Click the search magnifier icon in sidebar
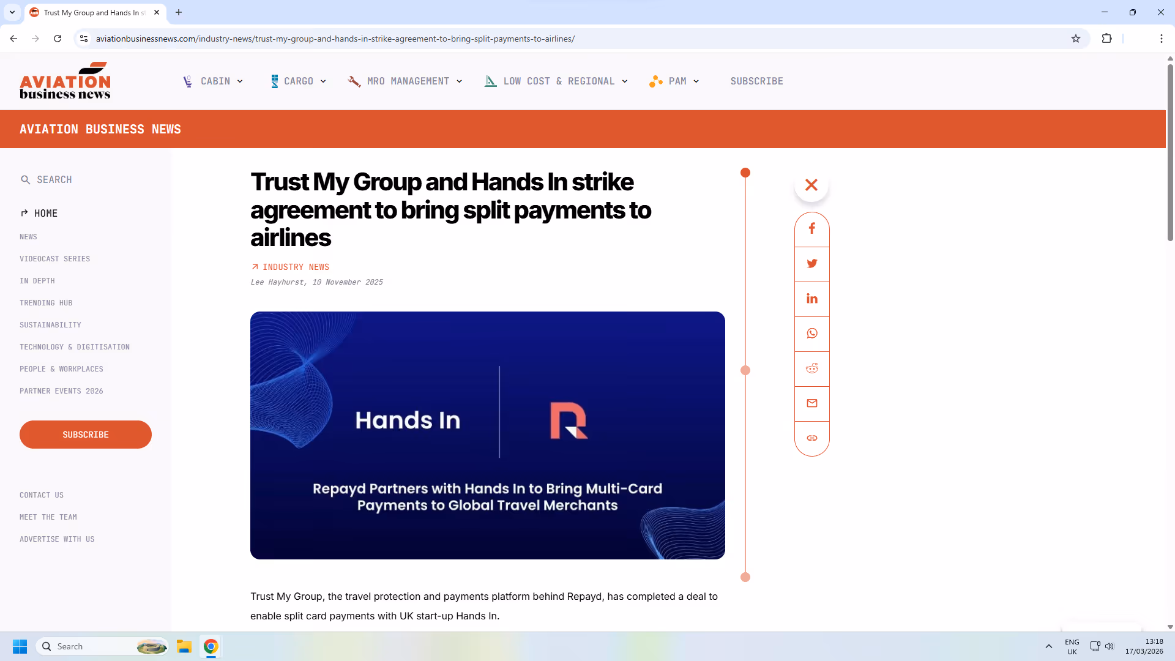This screenshot has height=661, width=1175. (x=25, y=180)
